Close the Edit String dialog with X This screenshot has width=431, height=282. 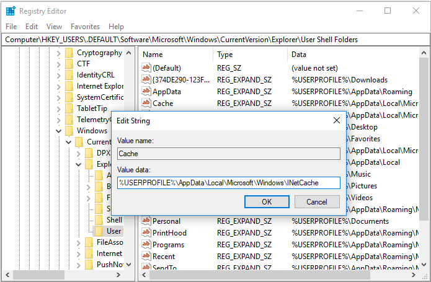[337, 120]
